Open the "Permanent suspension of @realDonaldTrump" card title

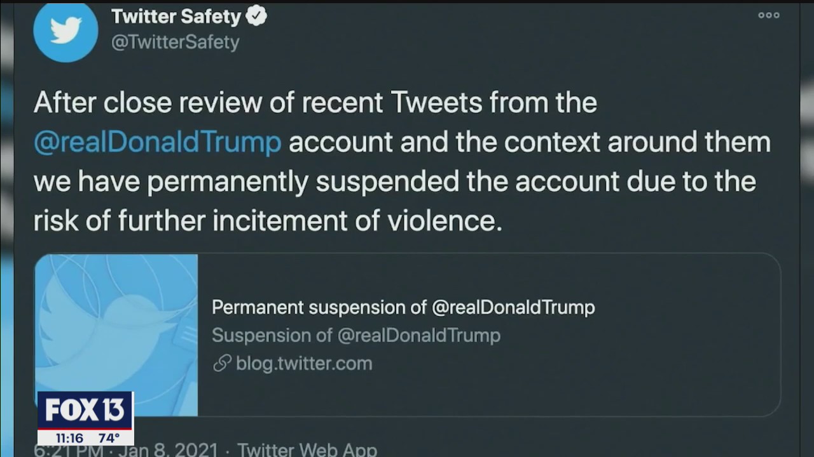[x=403, y=308]
